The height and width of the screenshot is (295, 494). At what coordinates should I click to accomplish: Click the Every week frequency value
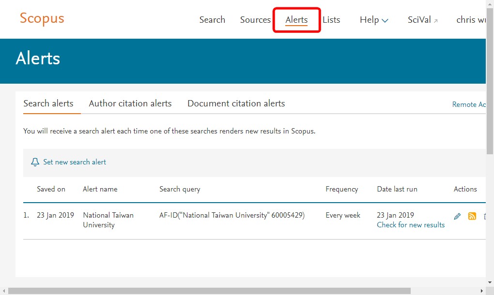click(343, 215)
